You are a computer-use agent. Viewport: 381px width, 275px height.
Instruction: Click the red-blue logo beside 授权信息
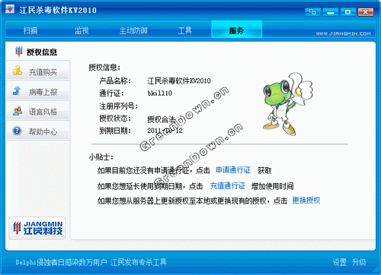coord(18,52)
